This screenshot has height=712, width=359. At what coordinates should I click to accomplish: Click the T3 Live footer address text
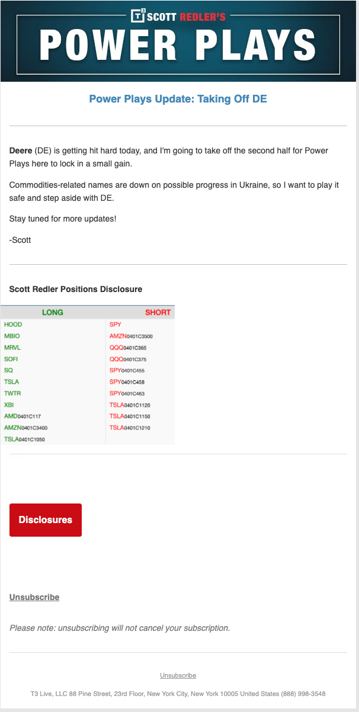[x=178, y=694]
